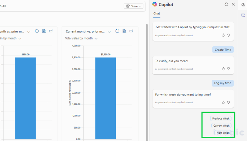Click the $3,520.00 bar in sales chart
Screen dimensions: 247x141
105,98
